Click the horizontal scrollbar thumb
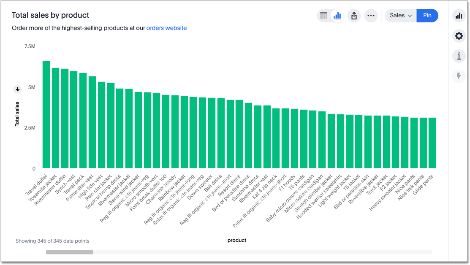470x265 pixels. coord(70,252)
